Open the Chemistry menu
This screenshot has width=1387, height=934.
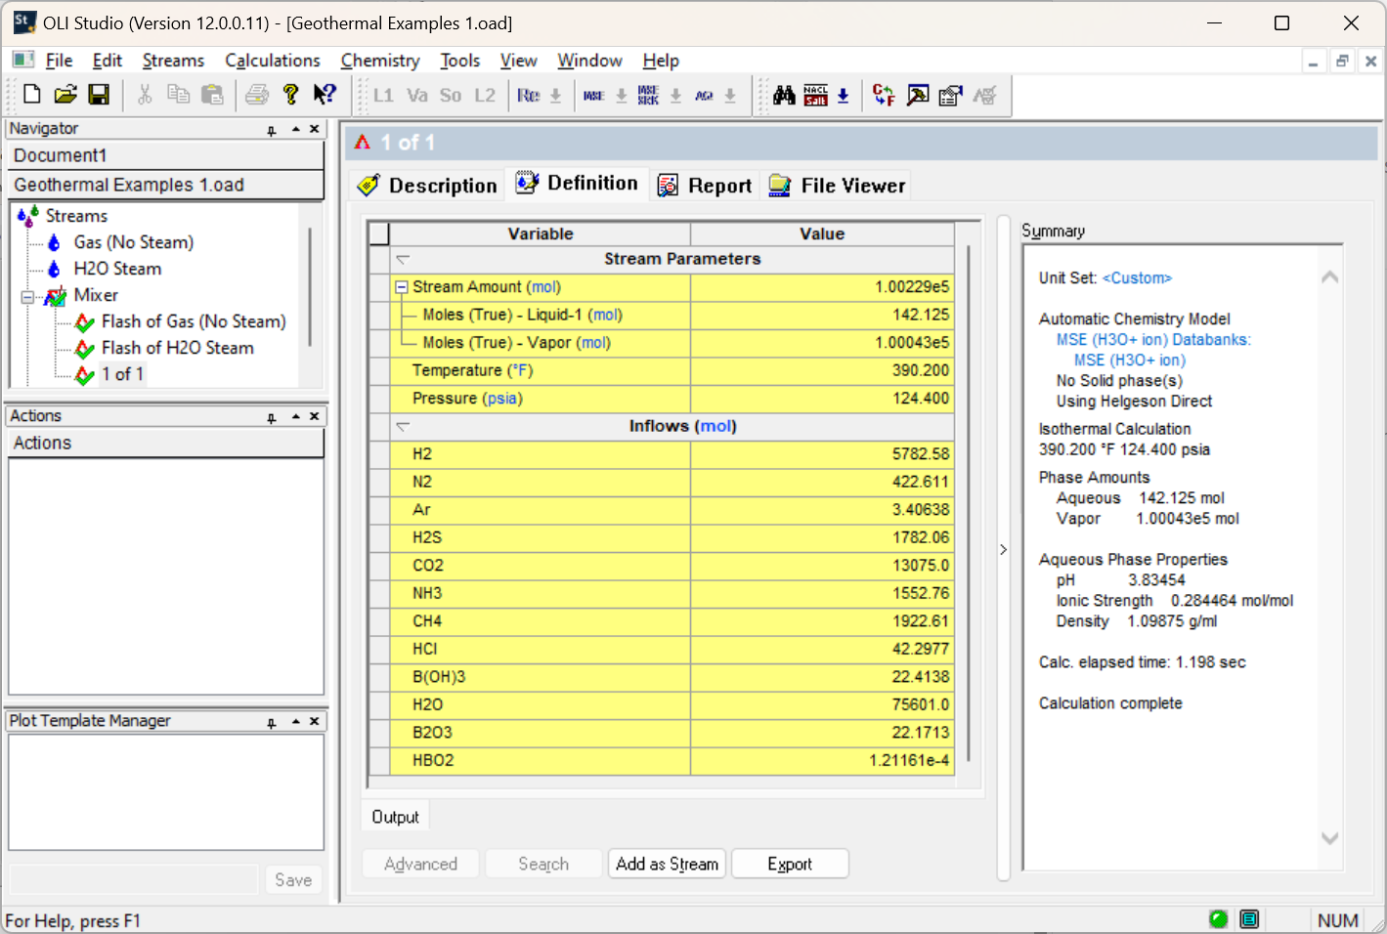[380, 61]
